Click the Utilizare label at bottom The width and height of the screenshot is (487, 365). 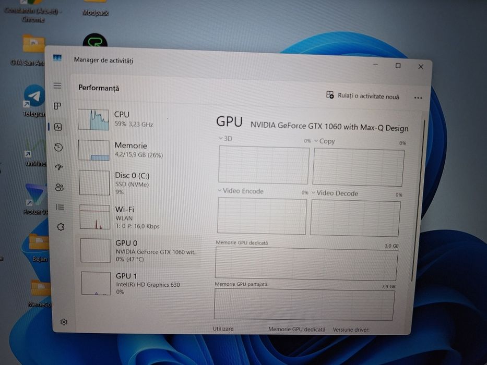tap(223, 328)
